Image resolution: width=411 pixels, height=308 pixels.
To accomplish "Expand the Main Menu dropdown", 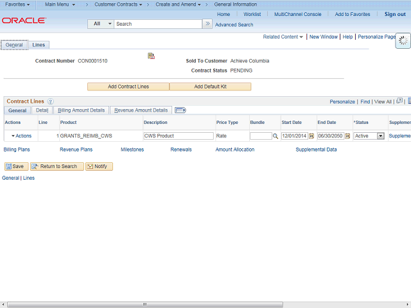I will tap(60, 4).
